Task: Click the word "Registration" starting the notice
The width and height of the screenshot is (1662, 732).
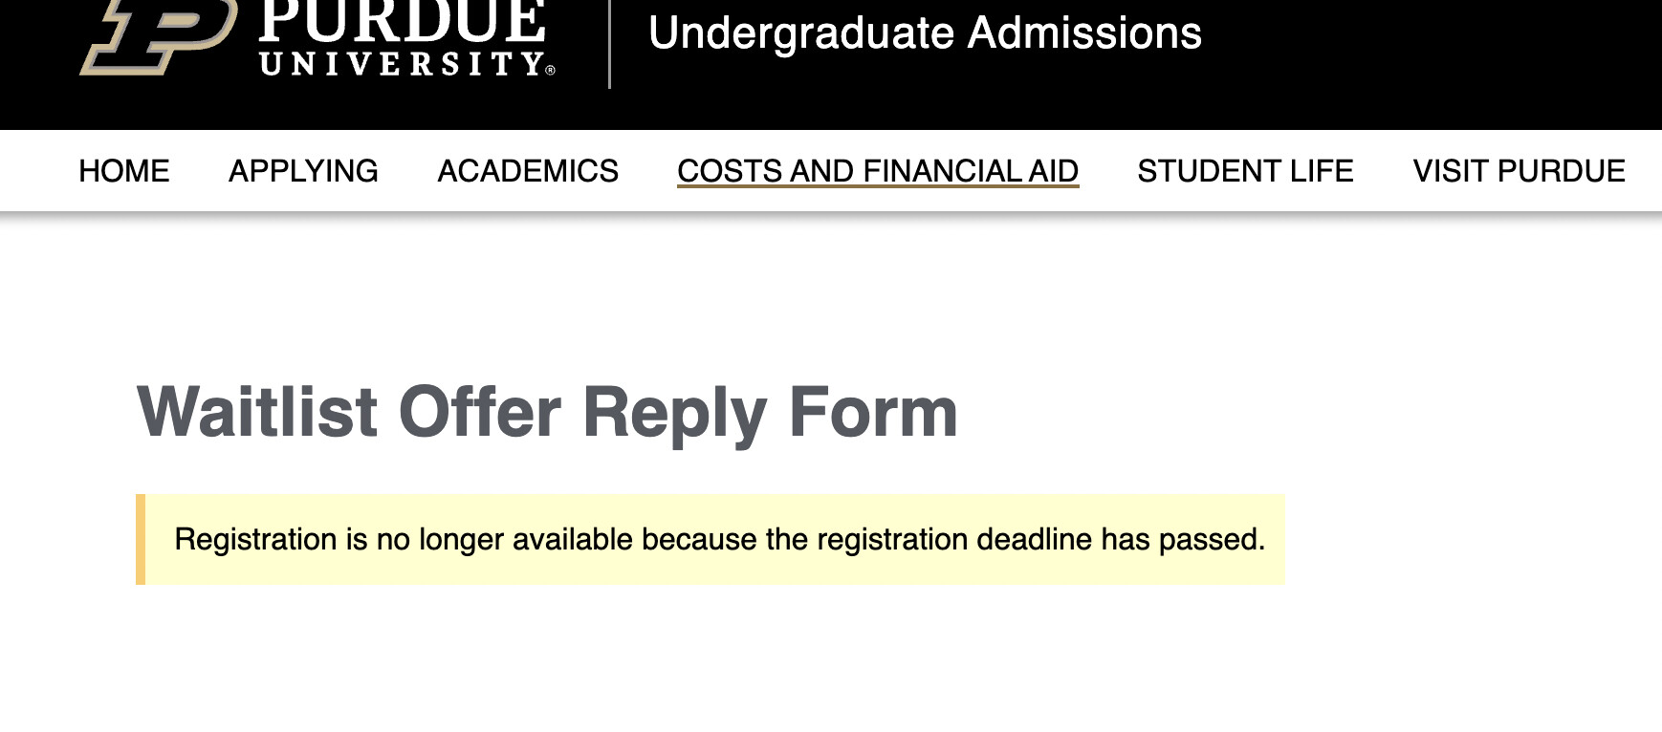Action: click(x=255, y=540)
